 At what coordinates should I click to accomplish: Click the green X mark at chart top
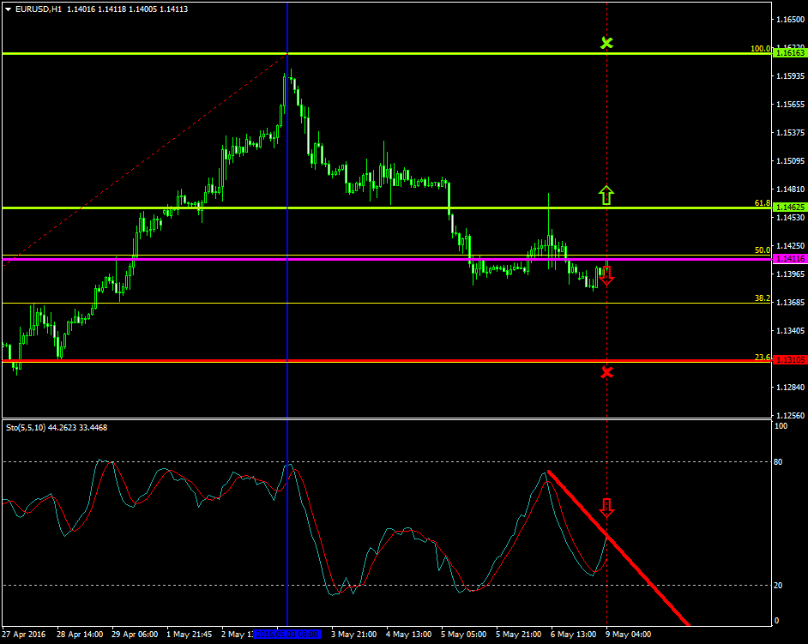[606, 42]
